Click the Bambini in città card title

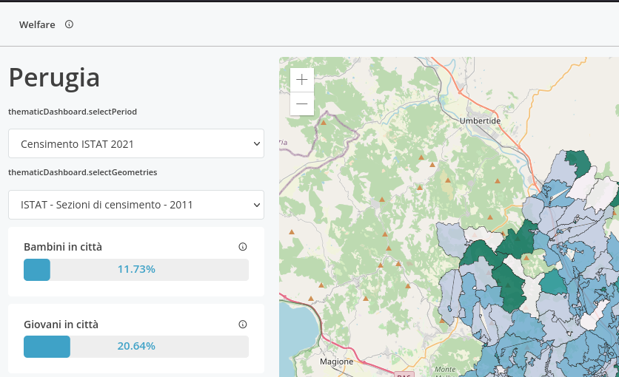click(x=63, y=247)
